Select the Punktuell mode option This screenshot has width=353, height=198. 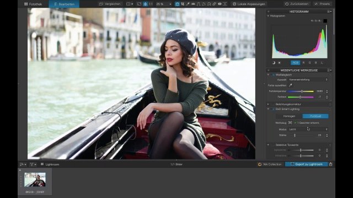coord(315,116)
